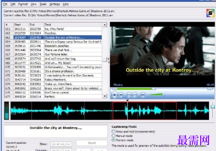216x151 pixels.
Task: Select row "There's a Gypsy camp famous"
Action: 53,42
